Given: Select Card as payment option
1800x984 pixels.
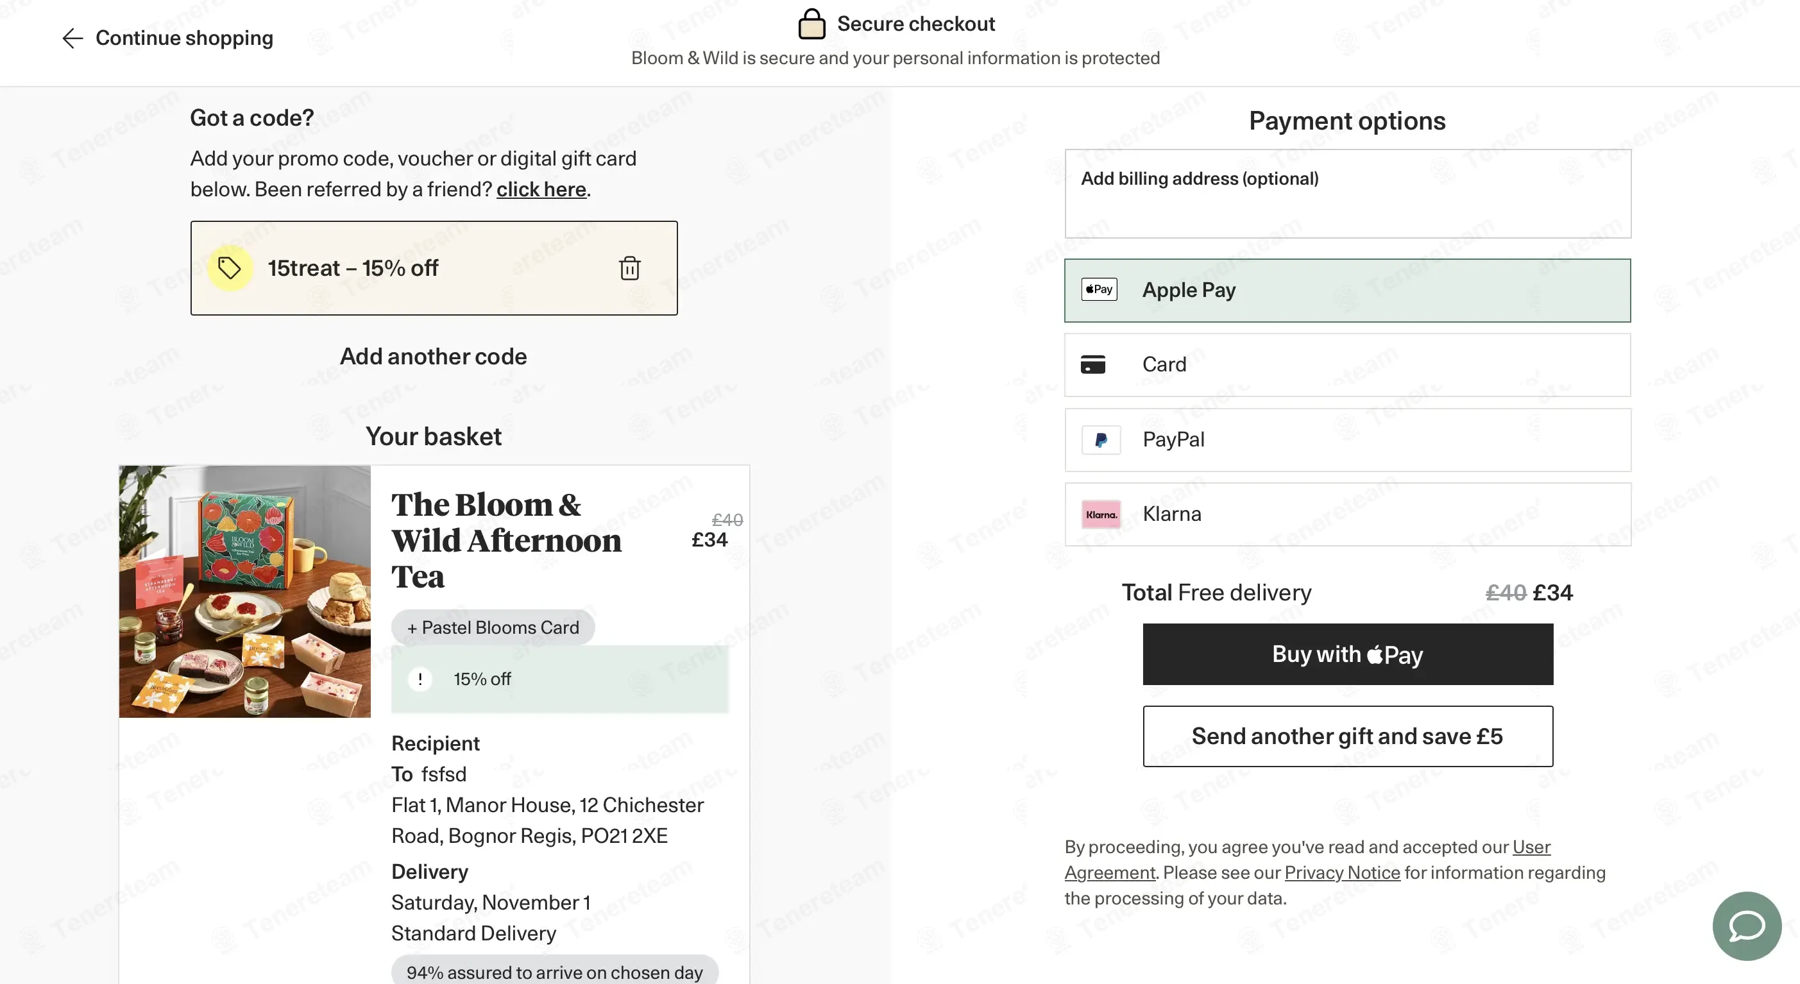Looking at the screenshot, I should (x=1346, y=365).
